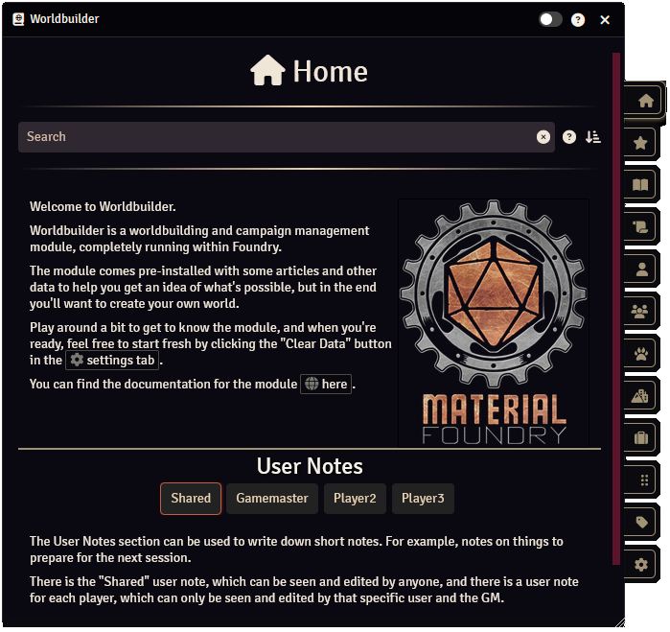Click the 'User Notes' heading
The height and width of the screenshot is (632, 670).
[x=310, y=466]
